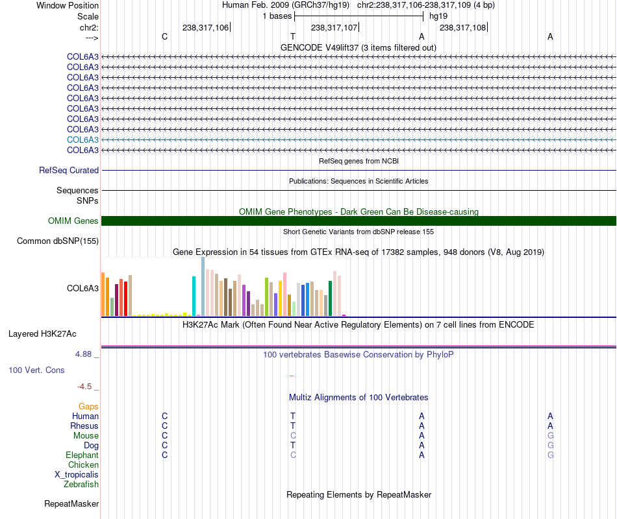The width and height of the screenshot is (617, 519).
Task: Open '100 vertebrates Basewise Conservation by PhyloP' title
Action: coord(358,355)
